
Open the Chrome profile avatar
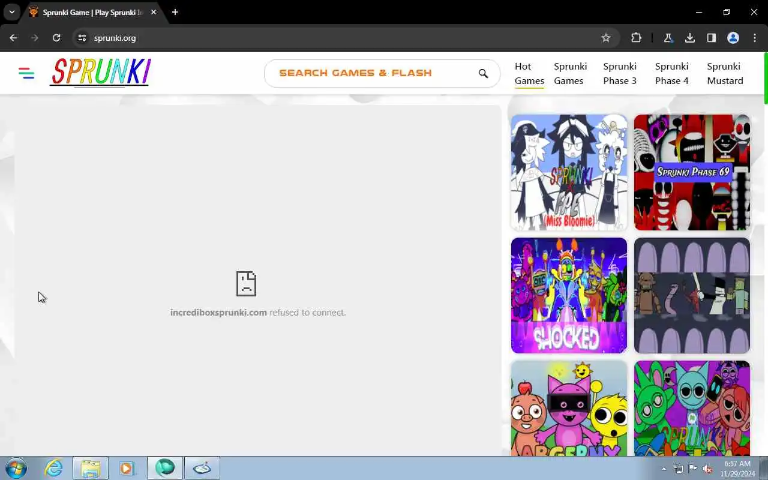click(x=733, y=38)
